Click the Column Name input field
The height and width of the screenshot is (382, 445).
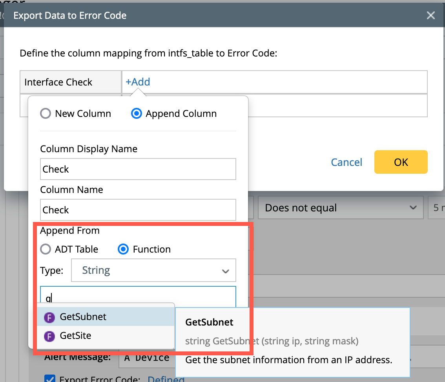tap(138, 210)
